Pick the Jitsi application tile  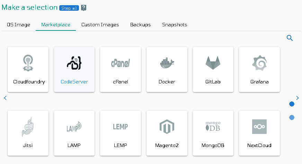tap(28, 133)
